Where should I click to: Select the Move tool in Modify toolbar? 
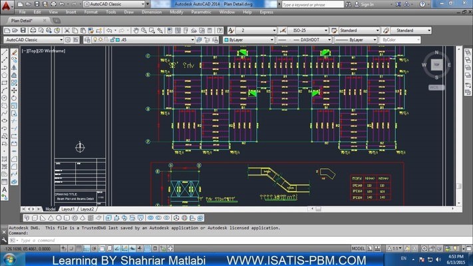14,90
